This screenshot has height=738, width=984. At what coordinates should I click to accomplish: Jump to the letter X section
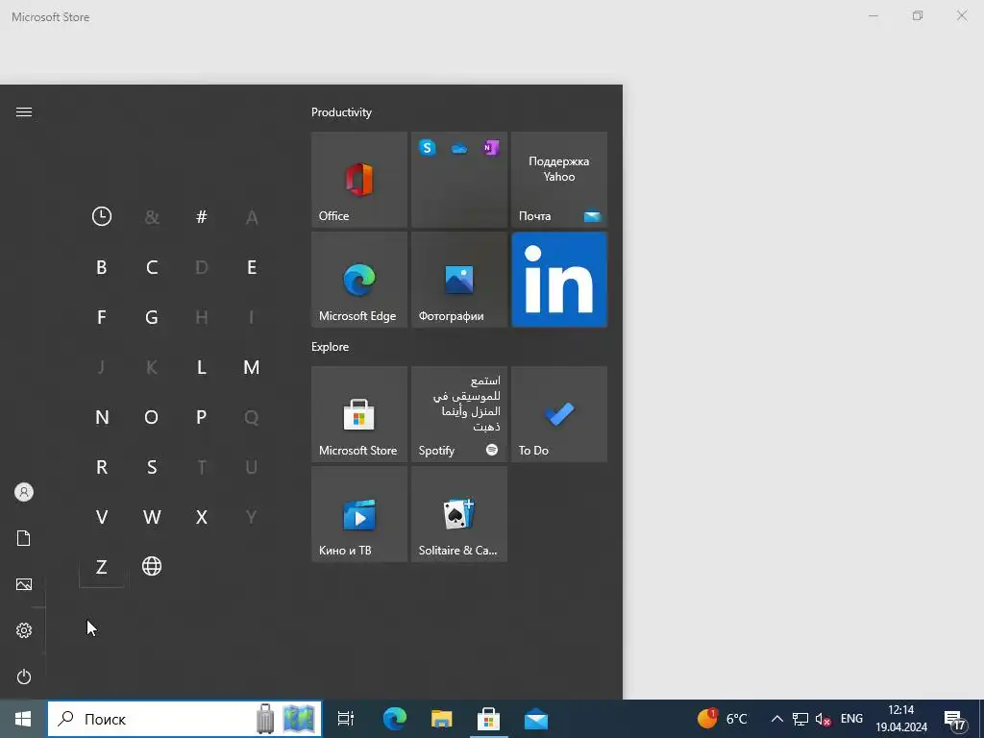[x=202, y=517]
